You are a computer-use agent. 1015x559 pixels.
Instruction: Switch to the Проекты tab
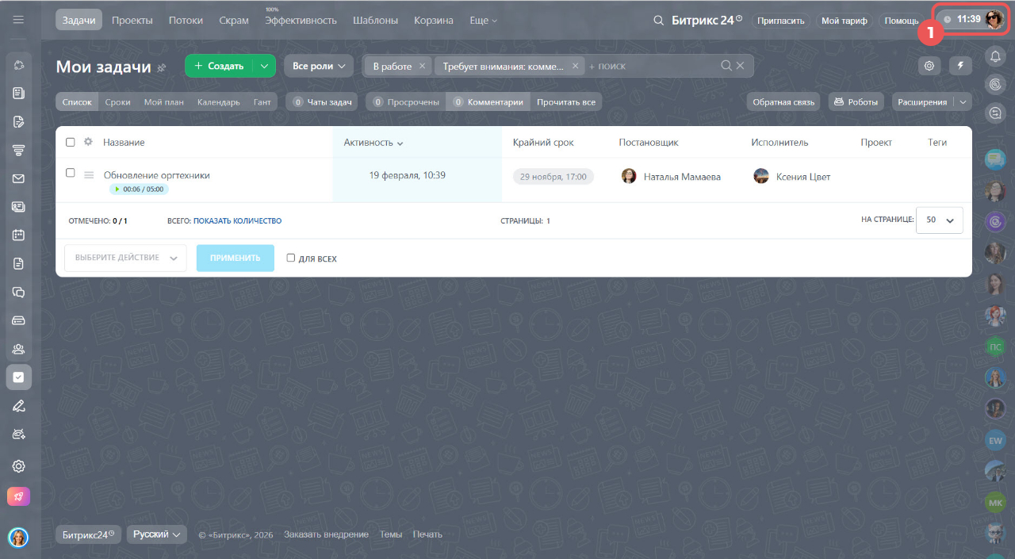tap(132, 20)
